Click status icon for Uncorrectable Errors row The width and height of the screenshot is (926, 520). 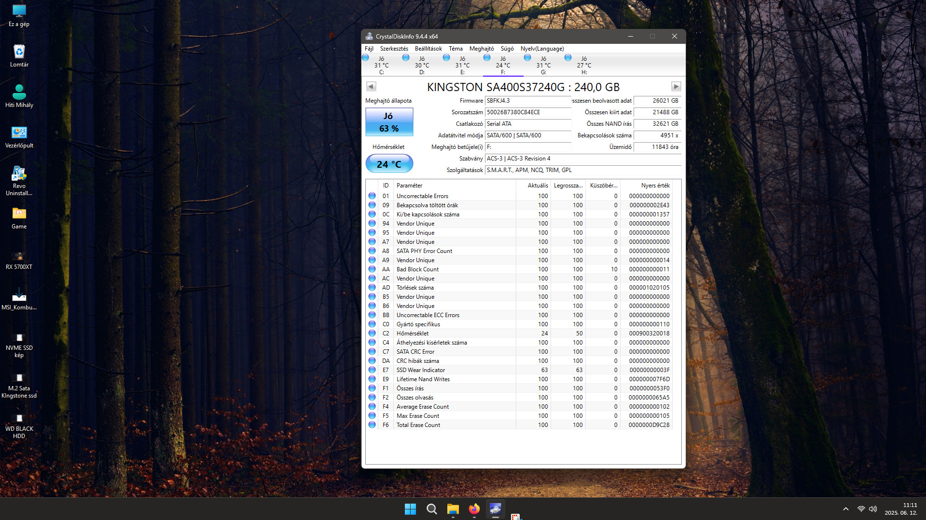coord(372,196)
